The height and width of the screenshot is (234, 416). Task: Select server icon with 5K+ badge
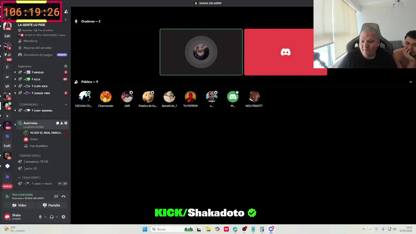tap(7, 125)
